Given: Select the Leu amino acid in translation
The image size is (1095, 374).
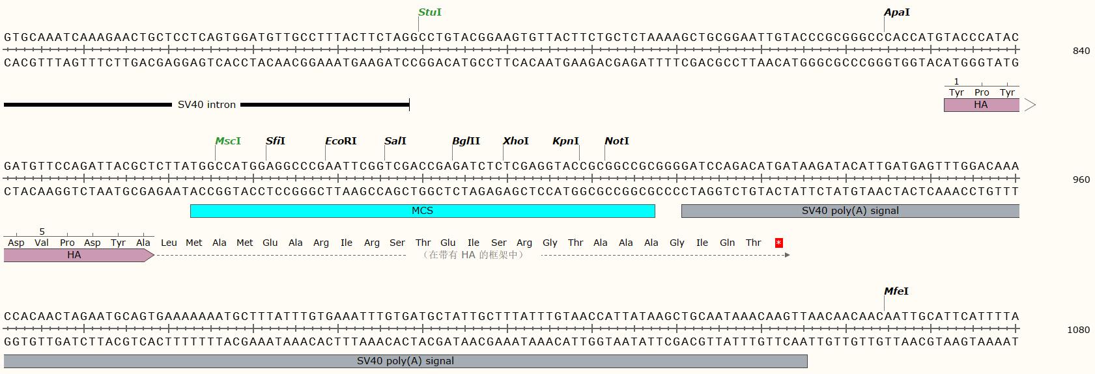Looking at the screenshot, I should [x=169, y=243].
